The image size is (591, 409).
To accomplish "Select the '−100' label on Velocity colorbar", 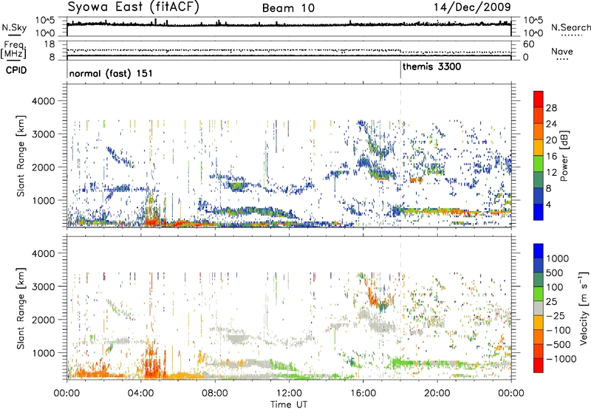I will coord(558,330).
